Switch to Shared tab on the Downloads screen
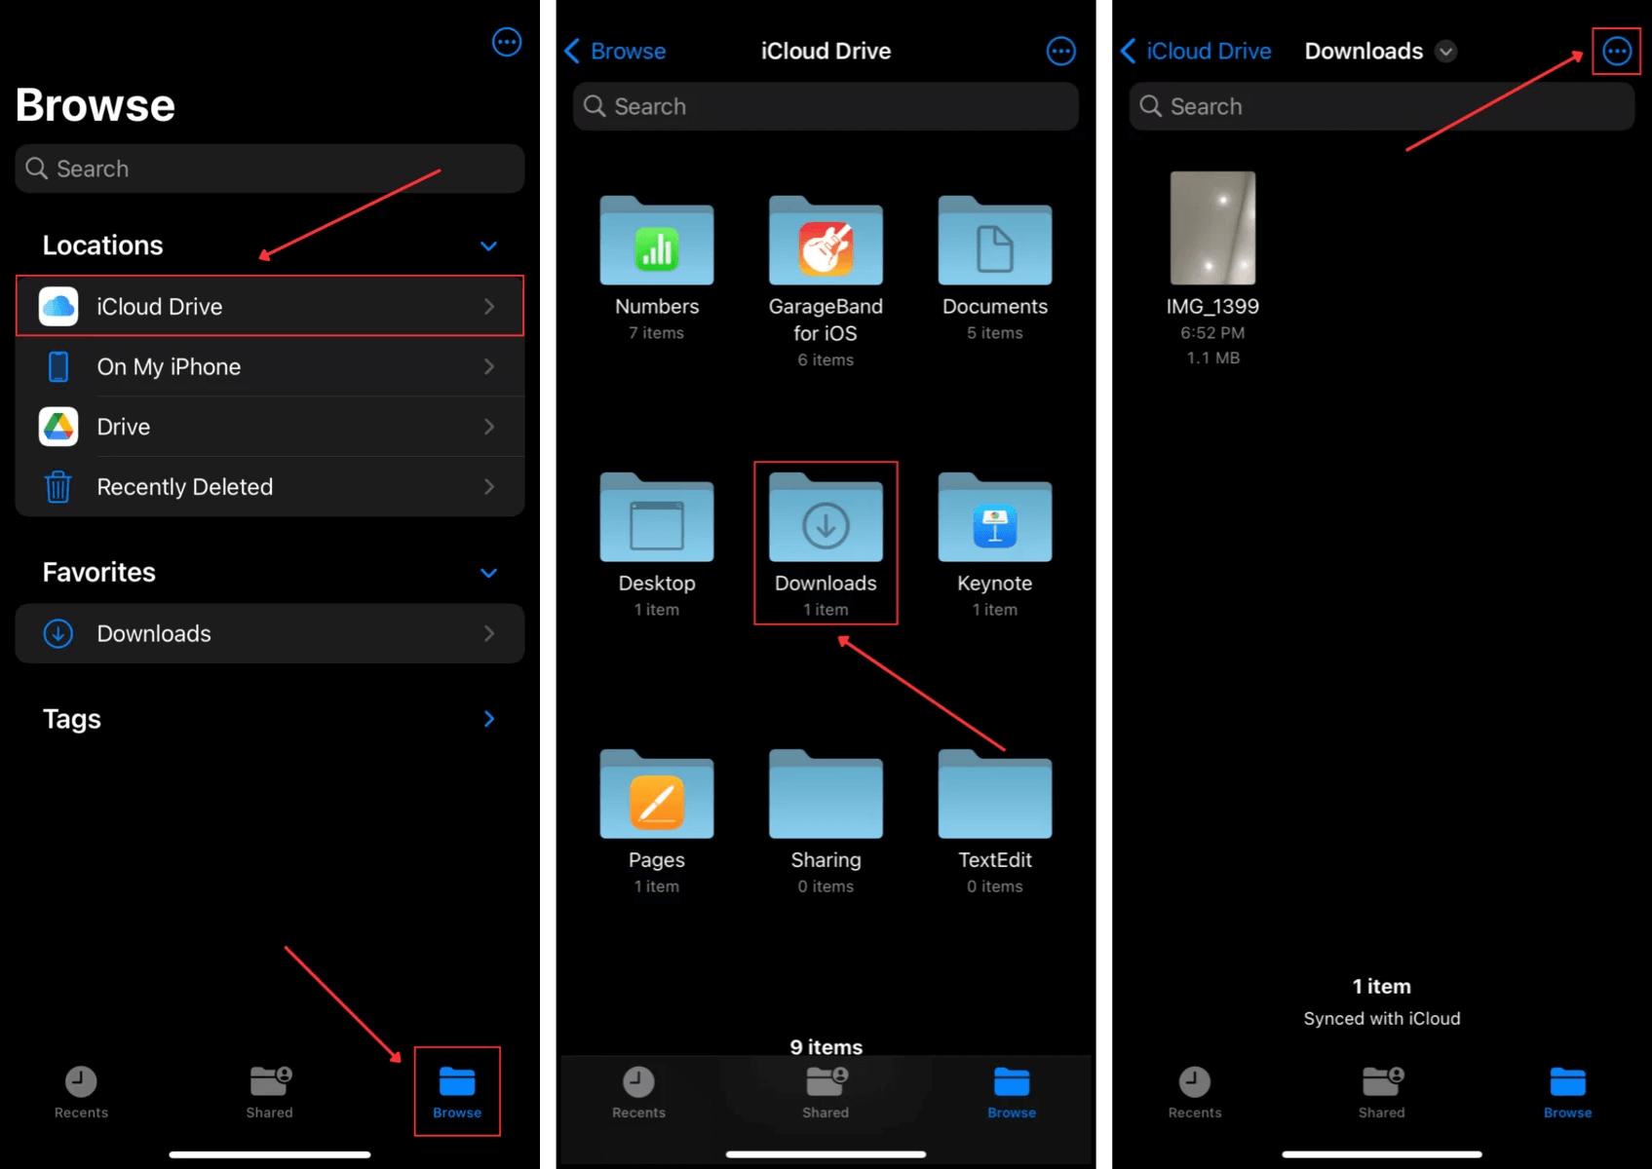This screenshot has width=1652, height=1169. coord(1382,1092)
